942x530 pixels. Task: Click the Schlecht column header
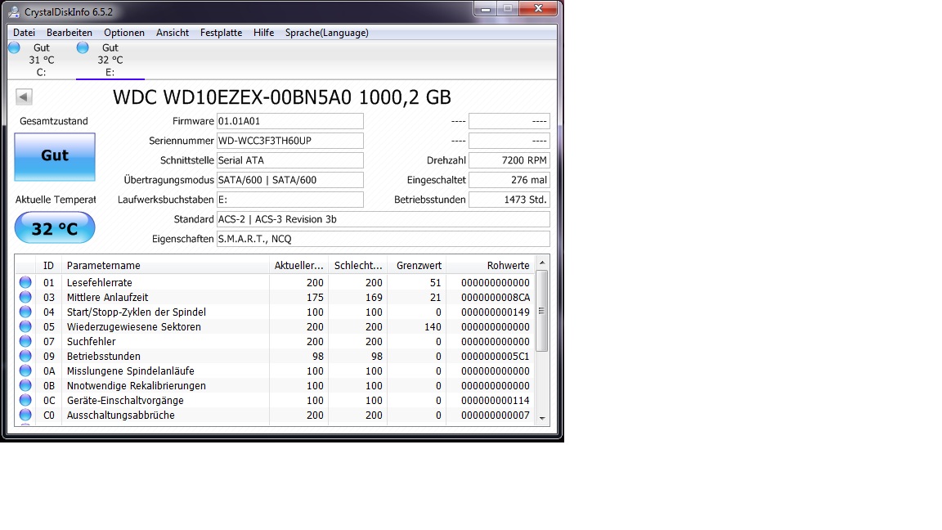357,265
